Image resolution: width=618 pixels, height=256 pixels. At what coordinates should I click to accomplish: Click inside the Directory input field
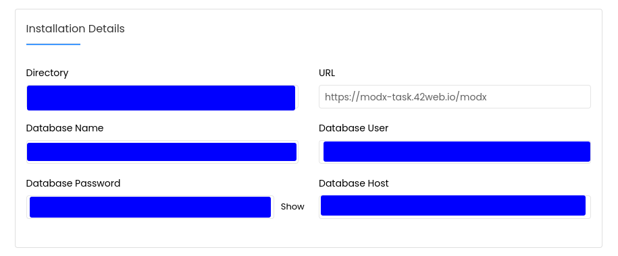click(x=162, y=97)
